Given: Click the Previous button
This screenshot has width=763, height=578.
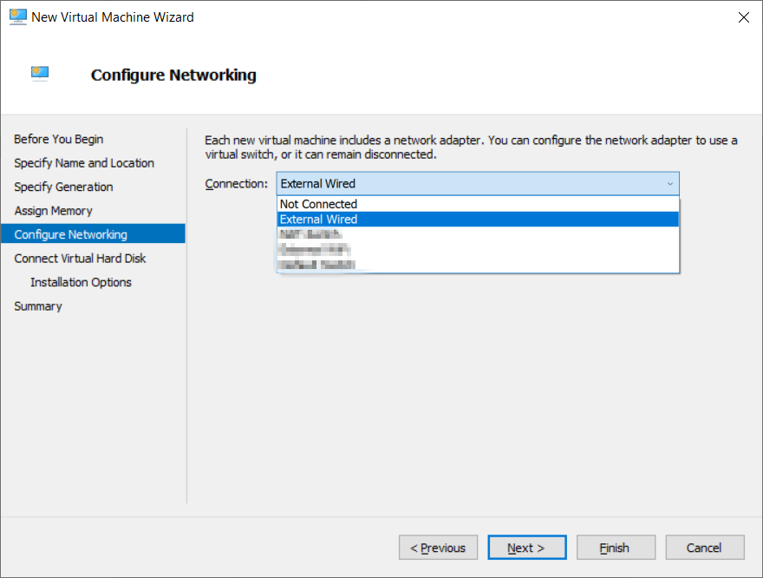Looking at the screenshot, I should pos(438,548).
